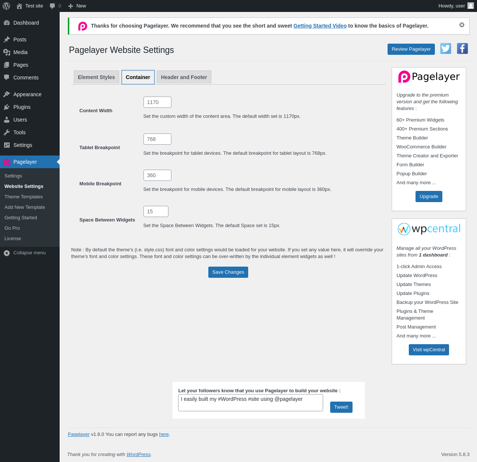This screenshot has height=462, width=477.
Task: Click the 'Version 5.8.3' footer text
Action: click(x=455, y=454)
